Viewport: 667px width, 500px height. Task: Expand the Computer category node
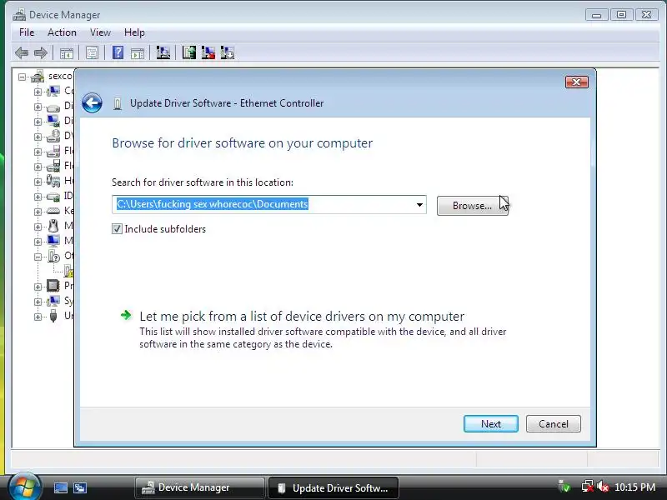(x=38, y=92)
